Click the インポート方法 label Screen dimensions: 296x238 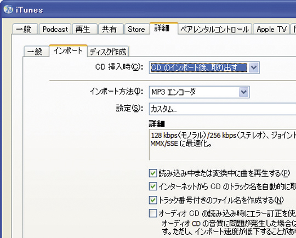click(x=116, y=92)
